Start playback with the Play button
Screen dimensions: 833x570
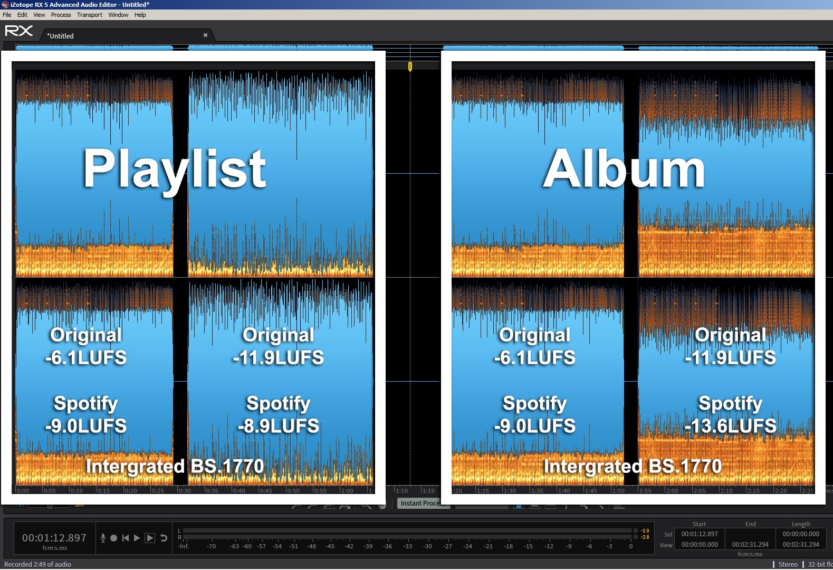coord(137,538)
